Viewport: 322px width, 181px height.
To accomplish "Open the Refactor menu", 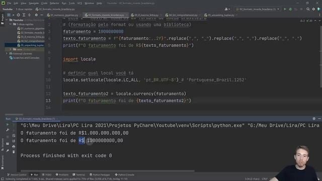I will pyautogui.click(x=54, y=3).
